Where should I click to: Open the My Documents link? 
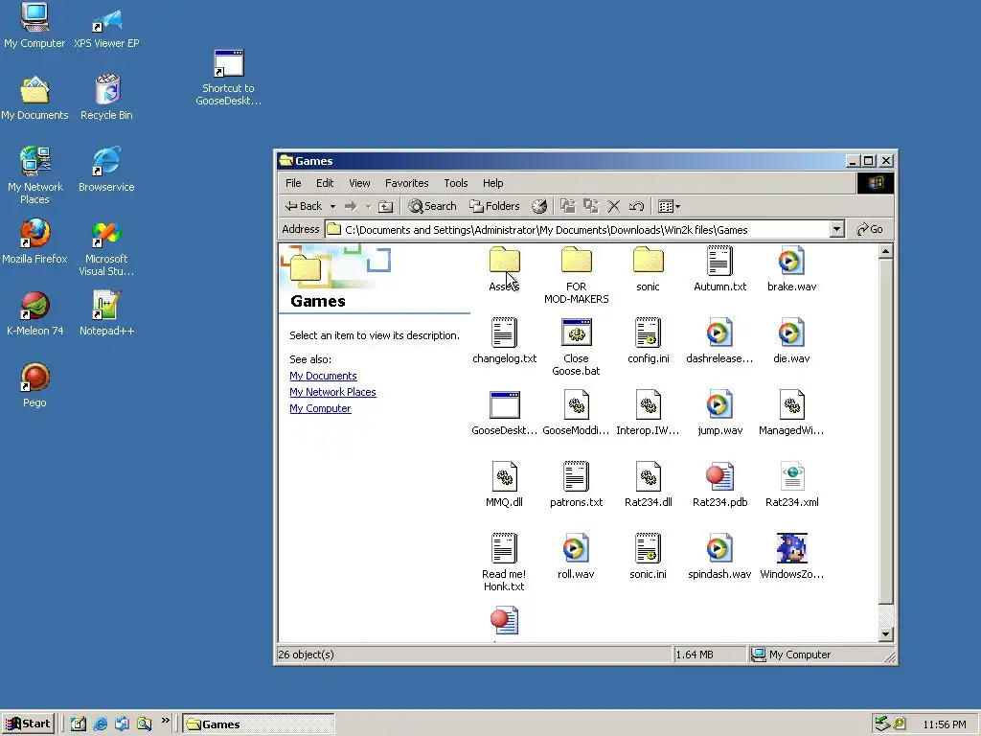point(323,376)
